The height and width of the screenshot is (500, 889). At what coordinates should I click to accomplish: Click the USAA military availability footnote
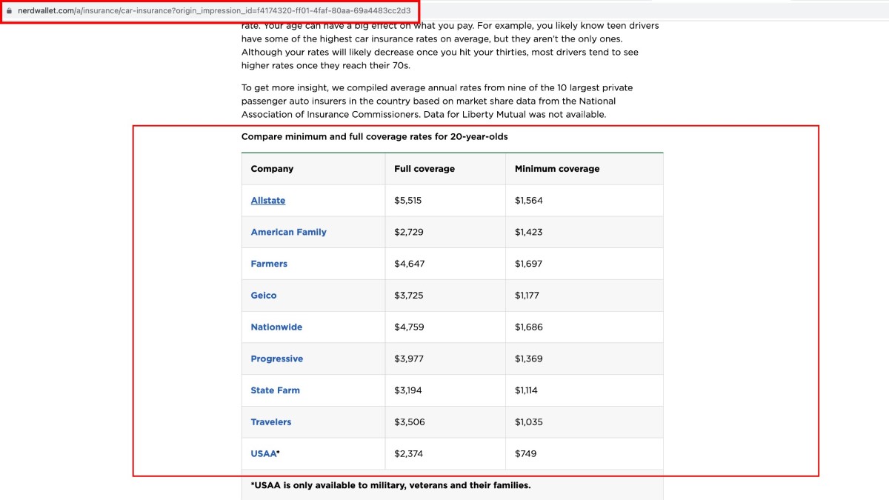tap(391, 486)
